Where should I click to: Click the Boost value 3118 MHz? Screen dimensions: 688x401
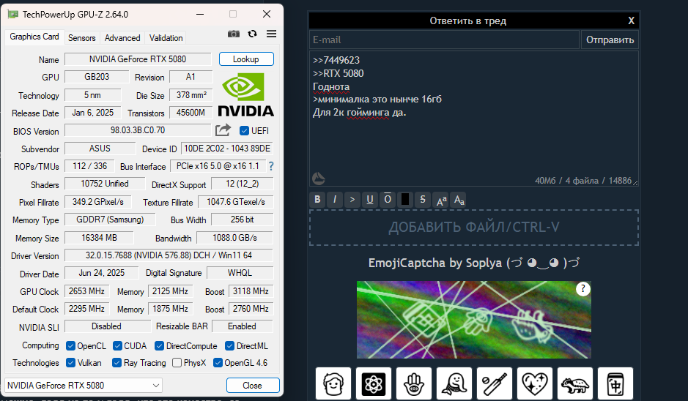(x=251, y=291)
